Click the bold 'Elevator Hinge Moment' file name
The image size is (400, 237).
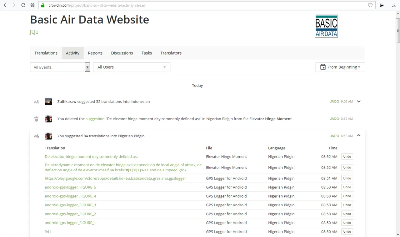[x=271, y=119]
